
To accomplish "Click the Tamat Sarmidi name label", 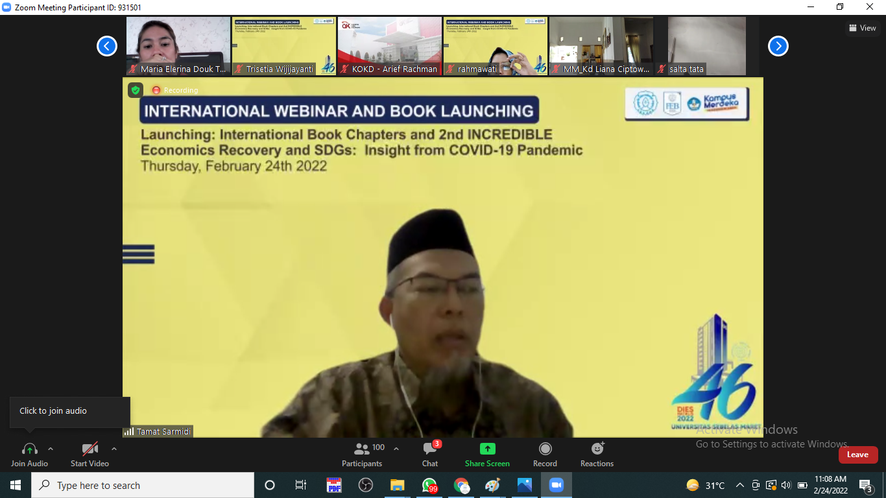I will 163,431.
